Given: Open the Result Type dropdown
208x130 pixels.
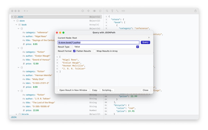Looking at the screenshot, I should pyautogui.click(x=106, y=47).
